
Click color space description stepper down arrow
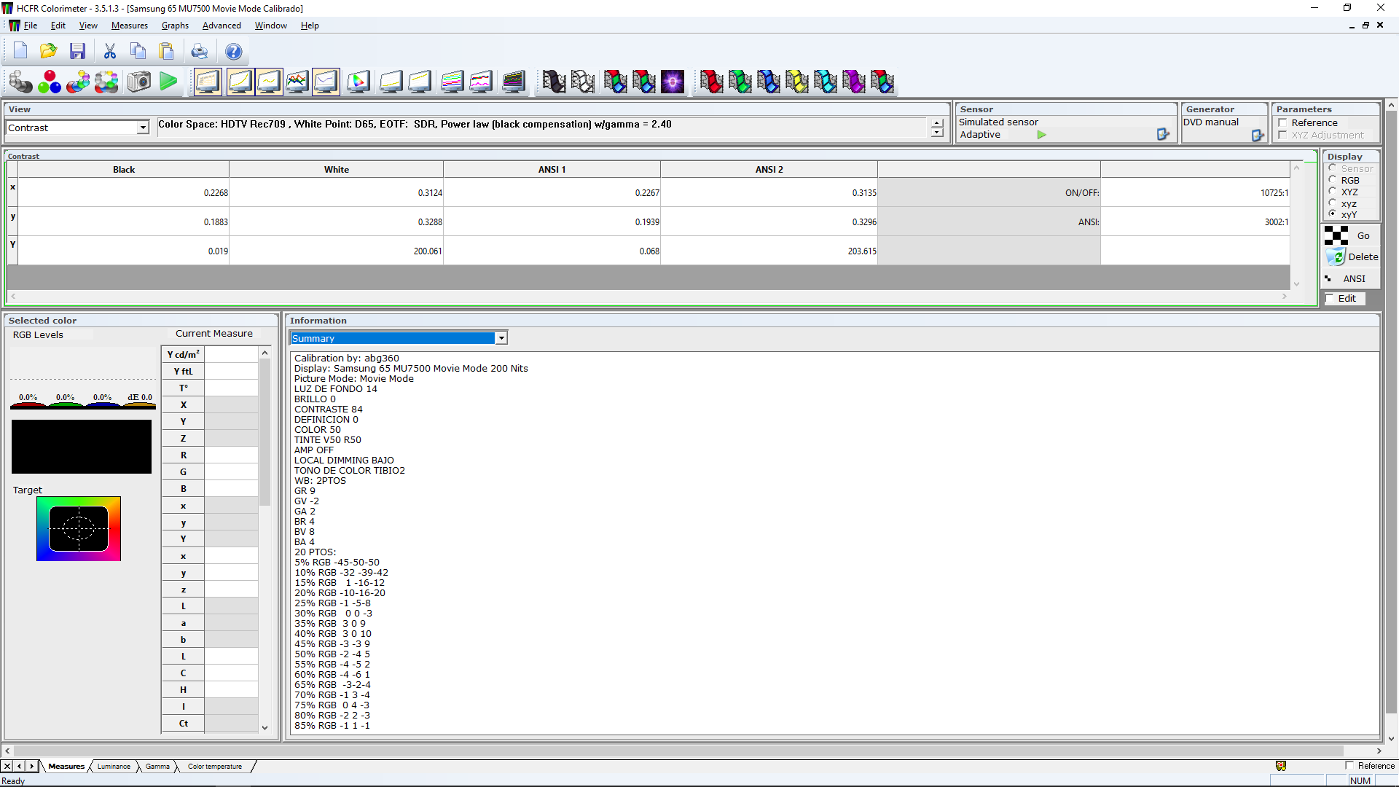[x=937, y=133]
